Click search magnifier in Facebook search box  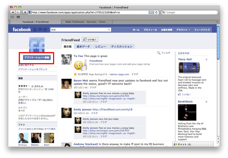(109, 30)
